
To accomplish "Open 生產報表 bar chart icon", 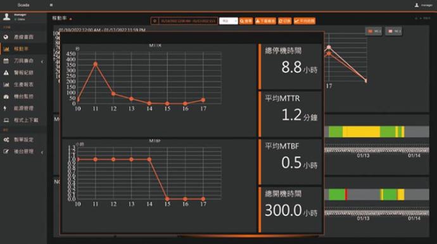I will 6,85.
